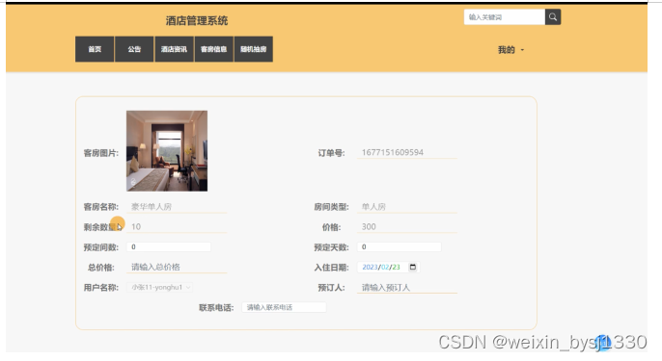Click the 房间类型 field 单人房
Screen dimensions: 662x361
click(x=407, y=207)
